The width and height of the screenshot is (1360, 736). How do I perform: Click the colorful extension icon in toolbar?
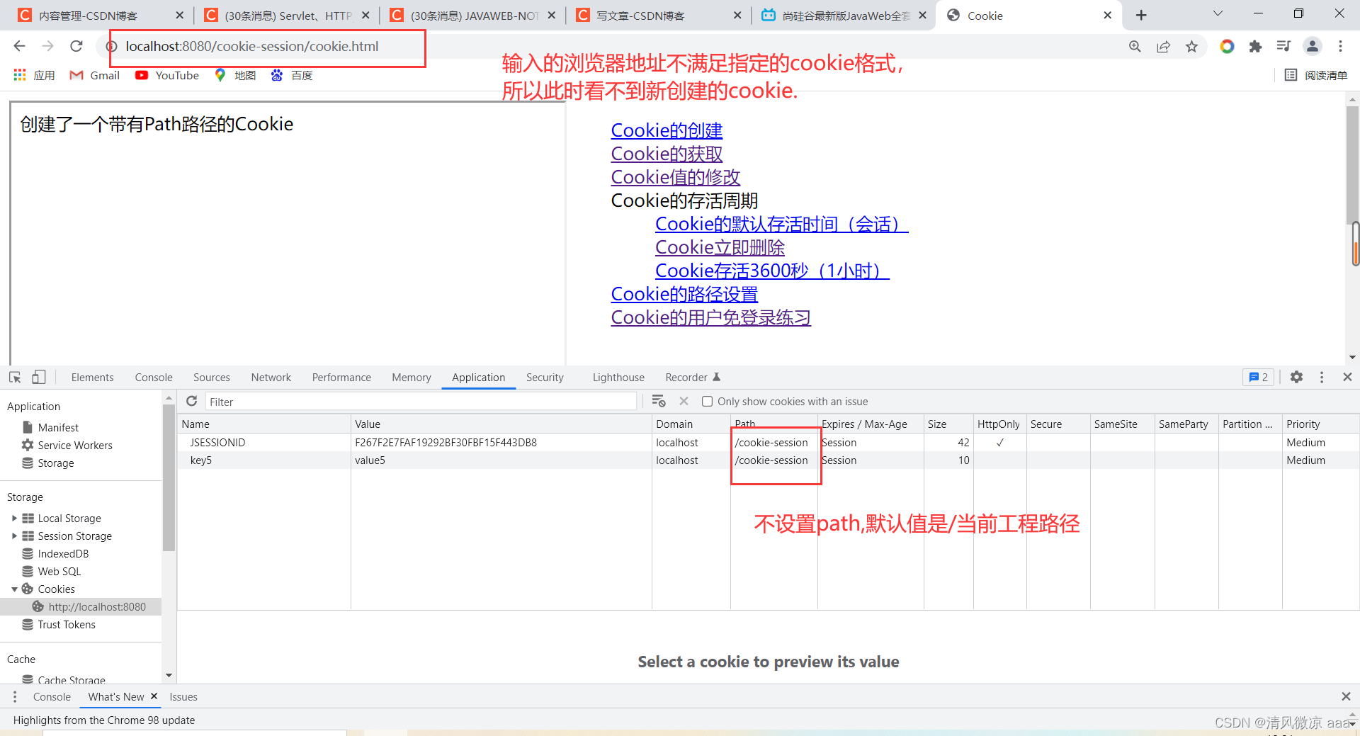(1227, 46)
